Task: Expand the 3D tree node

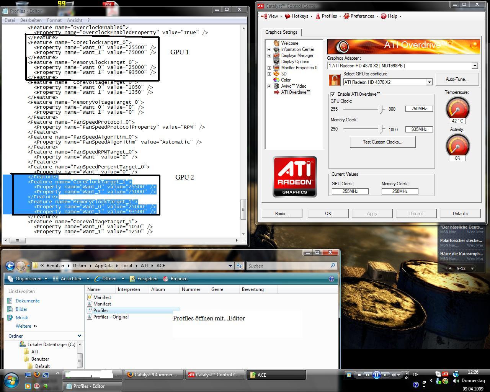Action: [x=269, y=74]
